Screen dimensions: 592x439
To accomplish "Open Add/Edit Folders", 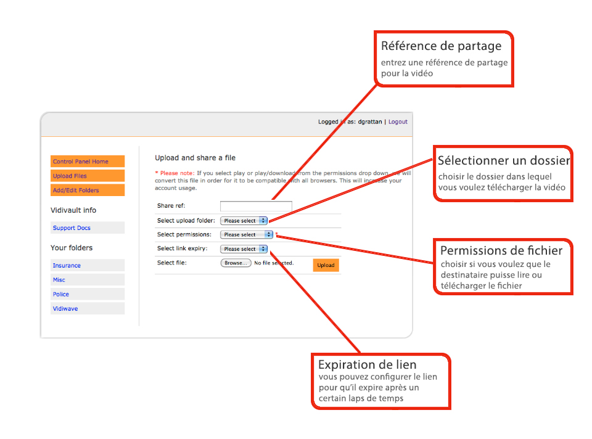I will [x=76, y=191].
